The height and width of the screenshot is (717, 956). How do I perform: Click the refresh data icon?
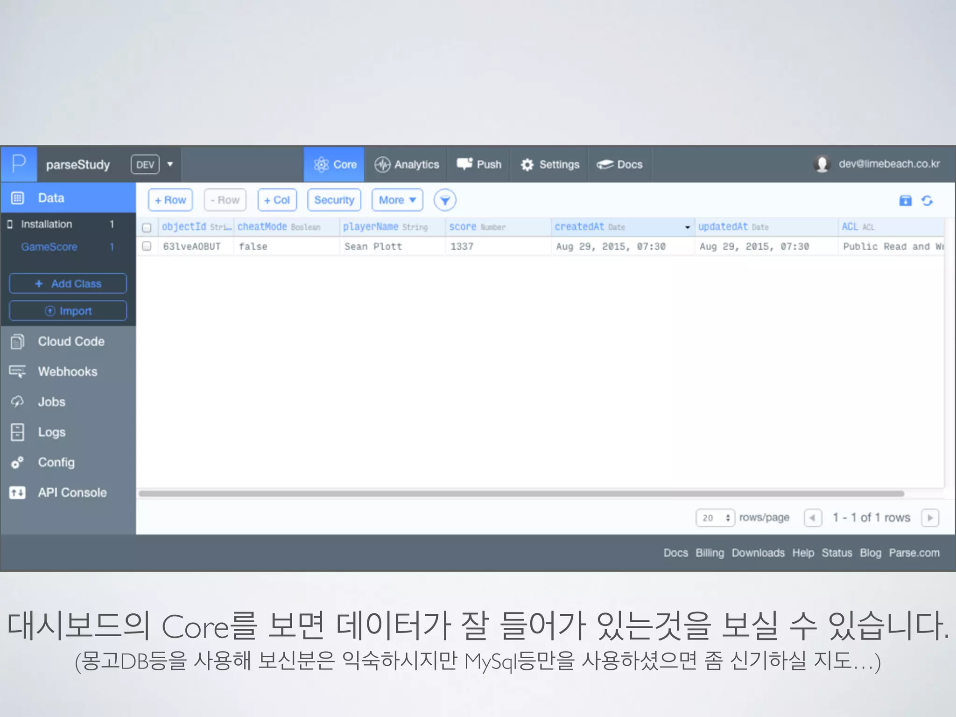(927, 200)
